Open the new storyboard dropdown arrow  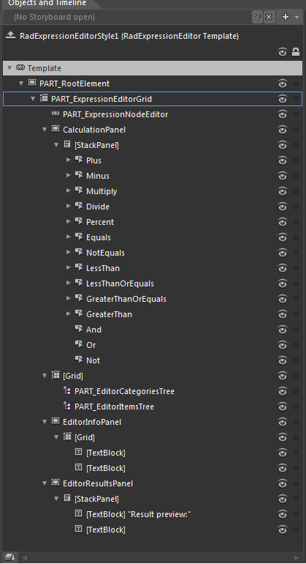click(297, 17)
